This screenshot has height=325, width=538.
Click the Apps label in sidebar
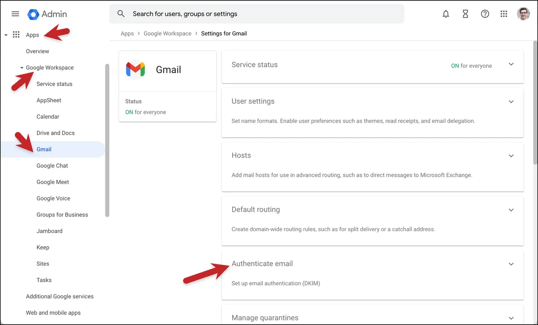(x=32, y=35)
